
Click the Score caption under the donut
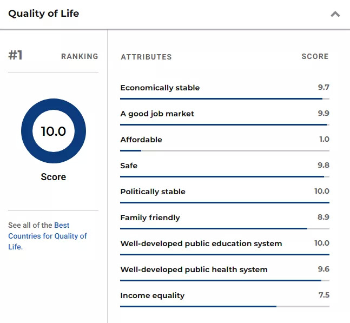click(x=54, y=177)
